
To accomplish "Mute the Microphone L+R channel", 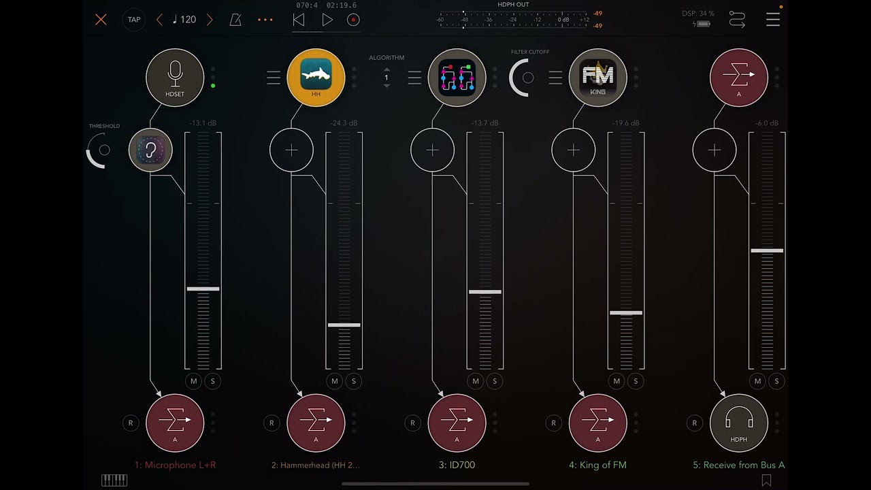I will [x=193, y=381].
